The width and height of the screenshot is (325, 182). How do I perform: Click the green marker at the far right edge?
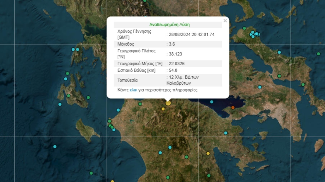click(319, 54)
